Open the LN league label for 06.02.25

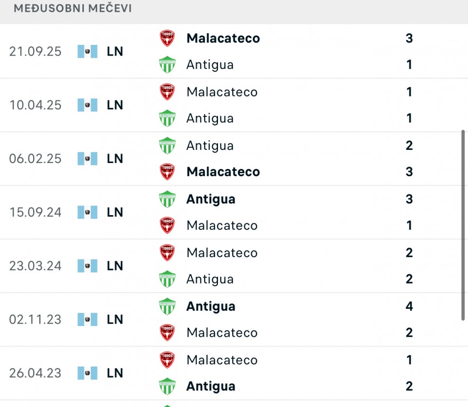click(x=115, y=159)
